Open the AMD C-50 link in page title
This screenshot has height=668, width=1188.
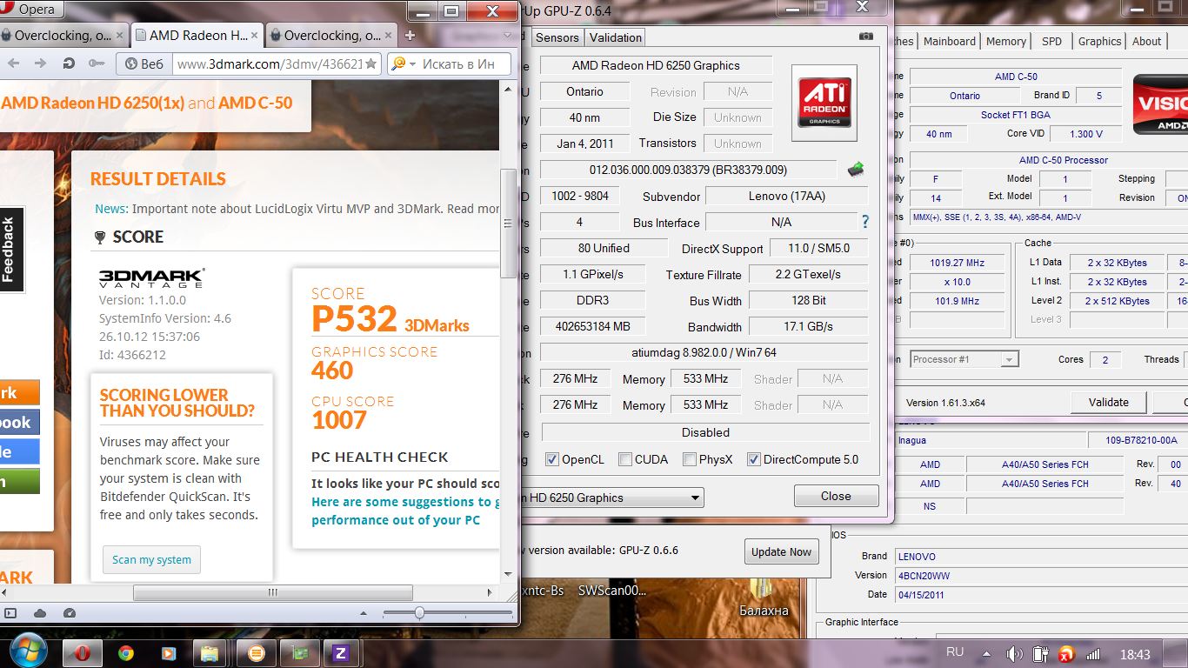click(255, 103)
